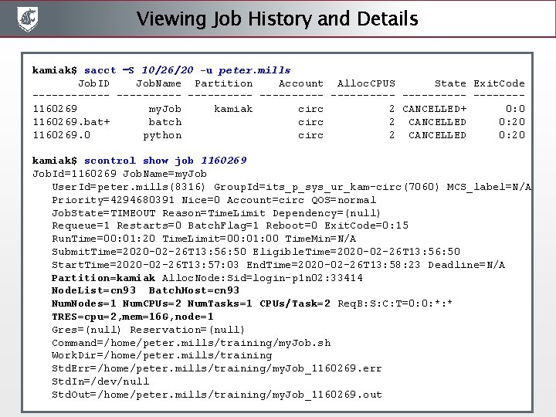Viewport: 556px width, 417px height.
Task: Click the 'scontrol show job 1160269' command
Action: [165, 161]
